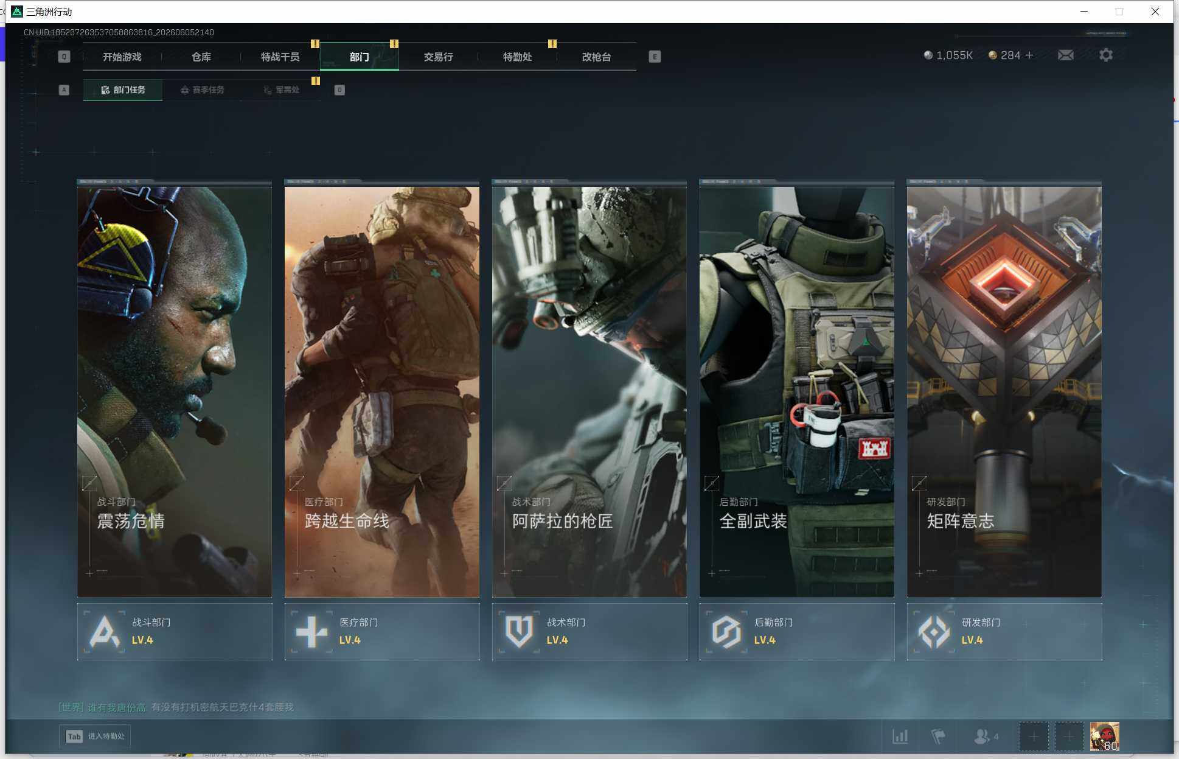This screenshot has width=1179, height=759.
Task: Click the E next-tab key hint
Action: [x=655, y=57]
